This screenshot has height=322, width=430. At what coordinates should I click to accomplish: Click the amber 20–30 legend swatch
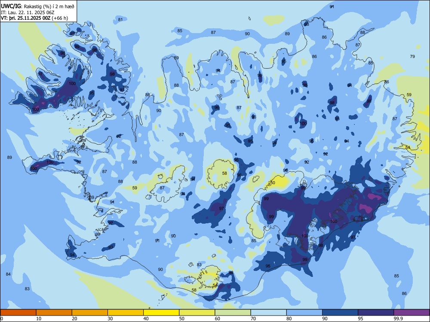click(x=90, y=313)
